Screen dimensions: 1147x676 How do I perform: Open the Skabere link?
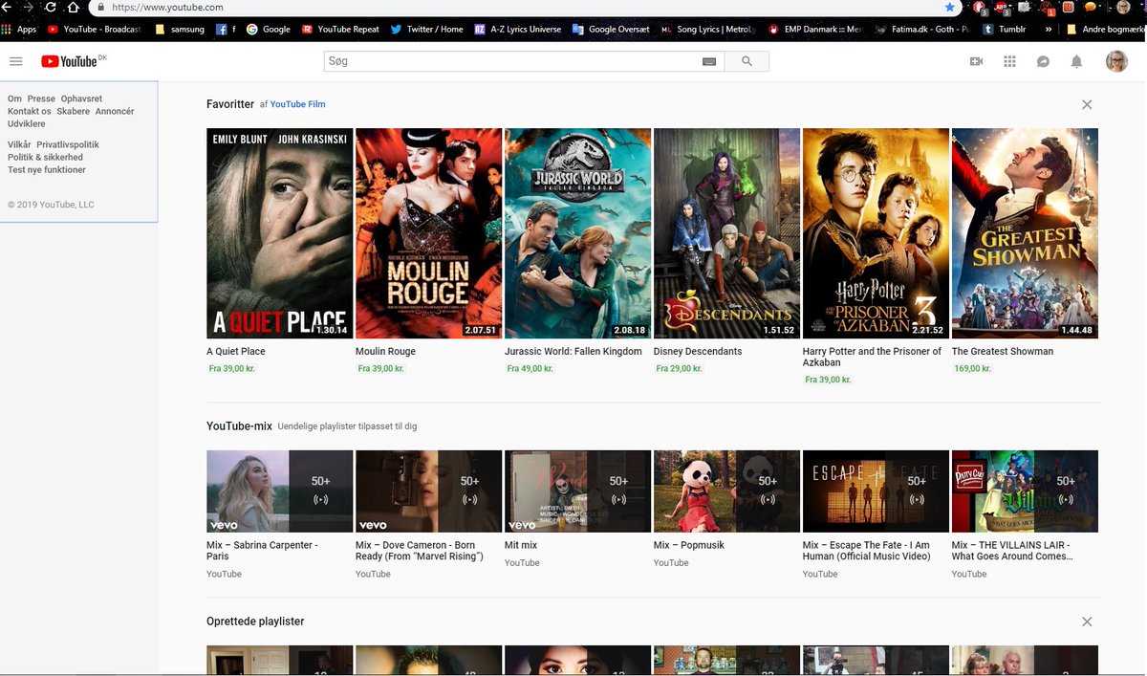pos(74,111)
